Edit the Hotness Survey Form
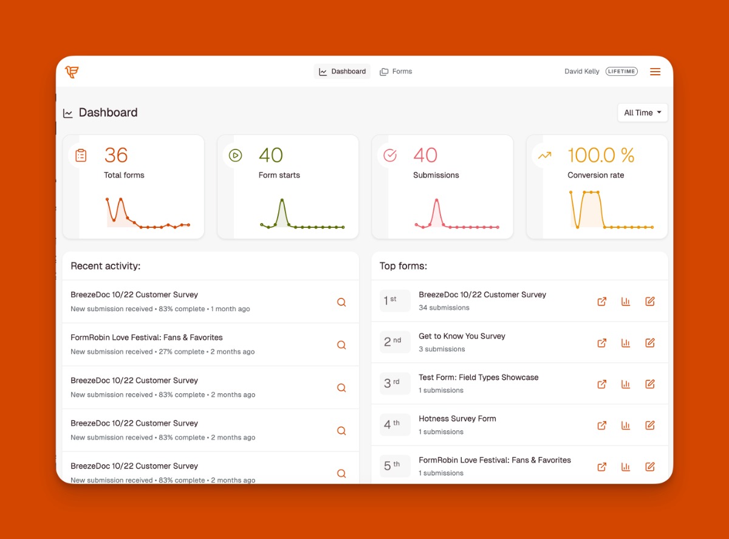 [x=649, y=425]
